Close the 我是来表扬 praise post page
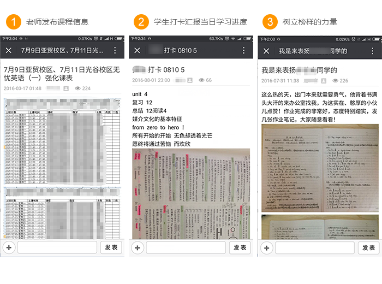The width and height of the screenshot is (382, 284). point(266,51)
